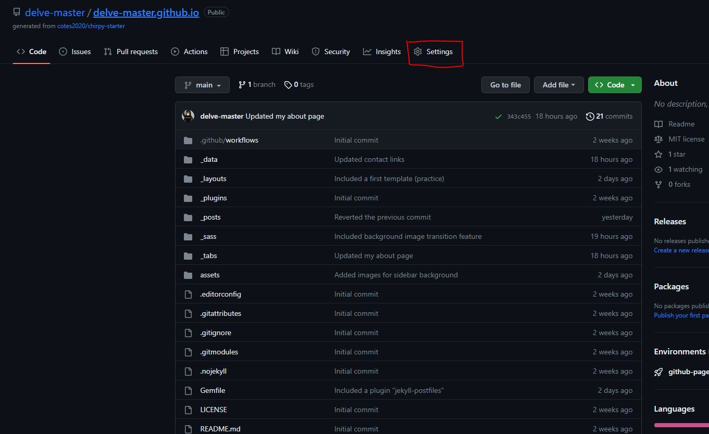
Task: Open the 'Updated my about page' commit header message
Action: click(285, 116)
